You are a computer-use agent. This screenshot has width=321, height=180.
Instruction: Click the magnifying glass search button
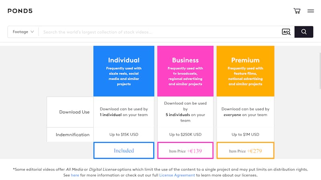click(304, 32)
